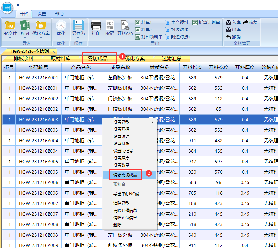
Task: Click 封边对接1 export button
Action: (177, 37)
